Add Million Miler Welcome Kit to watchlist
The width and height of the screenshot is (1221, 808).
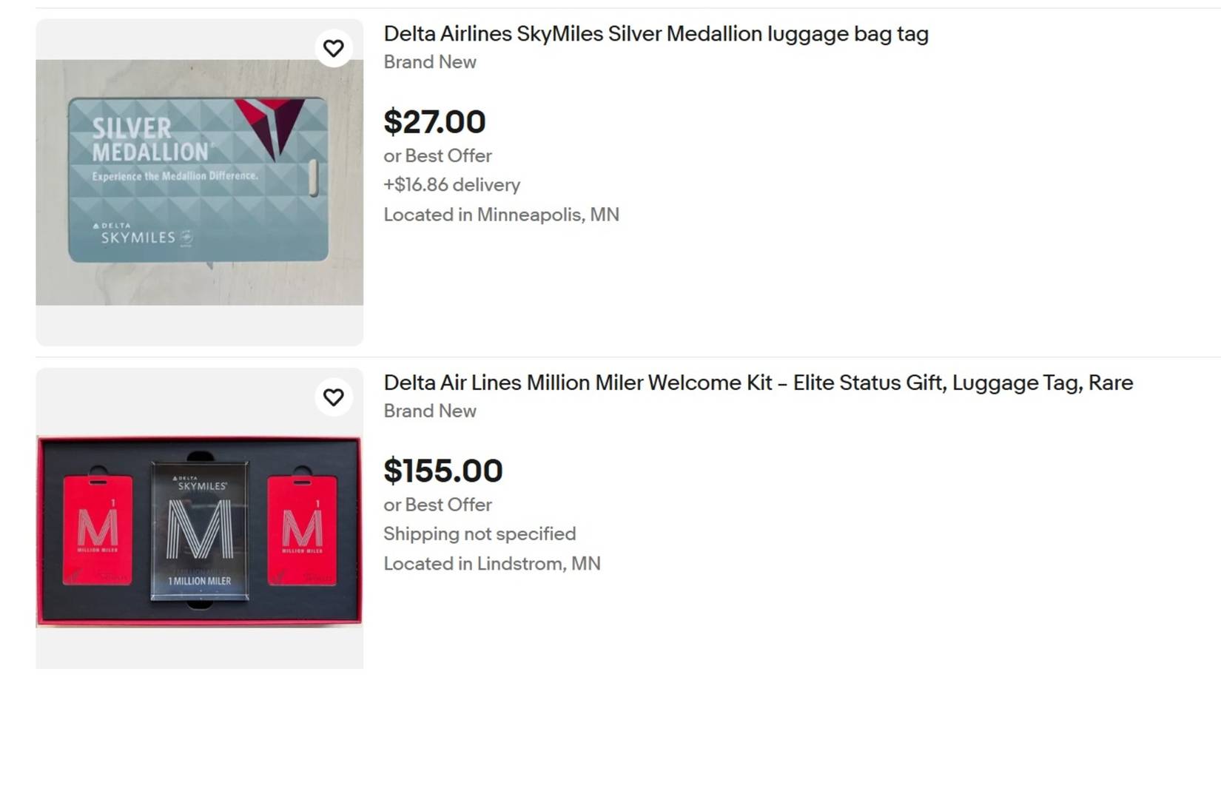coord(334,397)
